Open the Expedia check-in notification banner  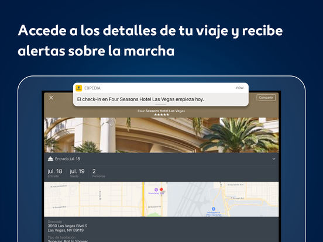[x=161, y=95]
